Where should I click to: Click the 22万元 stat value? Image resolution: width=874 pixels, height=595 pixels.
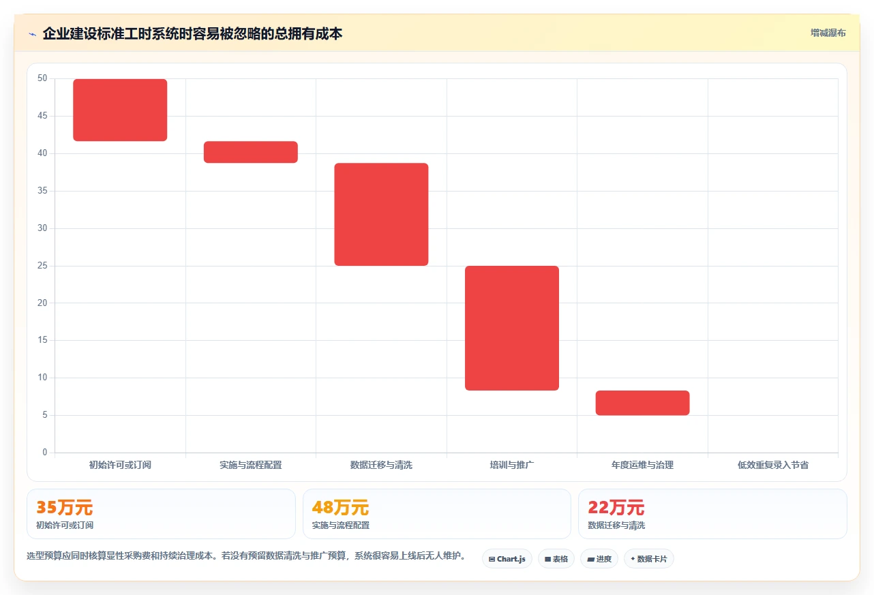click(x=616, y=508)
